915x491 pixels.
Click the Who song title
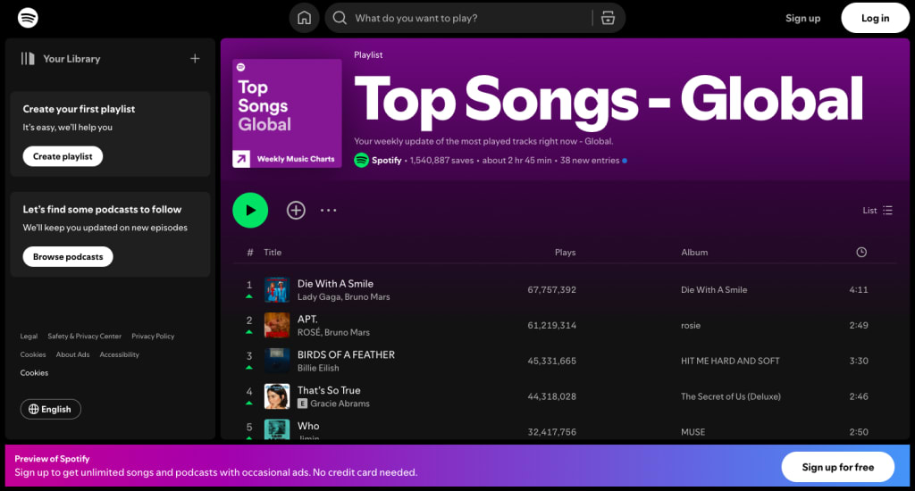[308, 426]
